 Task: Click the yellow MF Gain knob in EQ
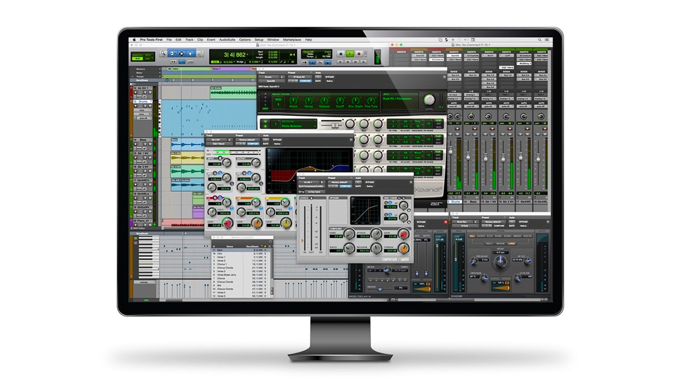pyautogui.click(x=286, y=223)
